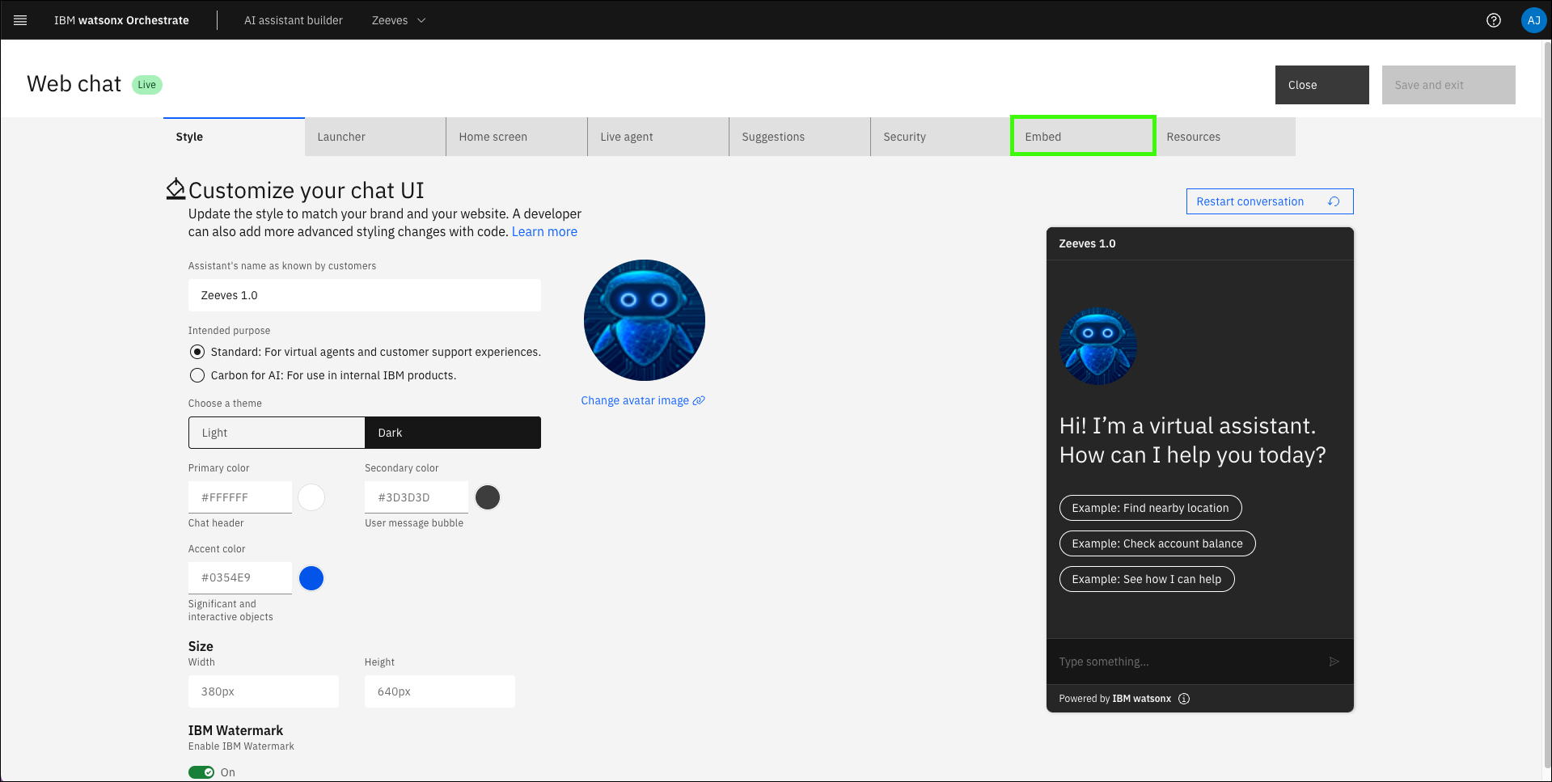Click the robot avatar in chat preview
This screenshot has width=1552, height=782.
pyautogui.click(x=1097, y=346)
